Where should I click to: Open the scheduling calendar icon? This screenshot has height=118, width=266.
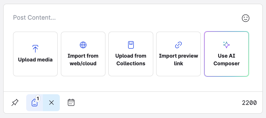point(71,102)
